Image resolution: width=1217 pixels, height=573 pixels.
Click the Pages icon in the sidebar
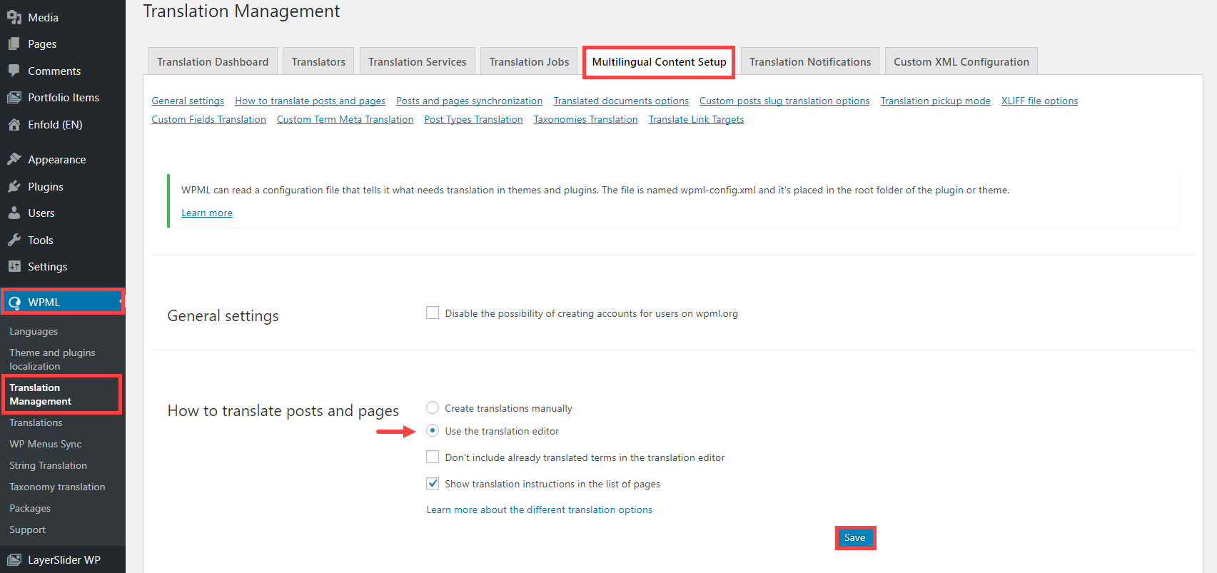click(14, 44)
